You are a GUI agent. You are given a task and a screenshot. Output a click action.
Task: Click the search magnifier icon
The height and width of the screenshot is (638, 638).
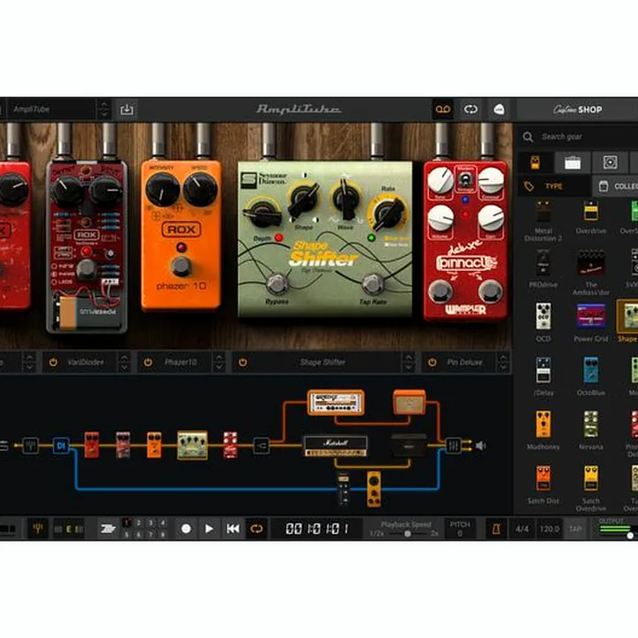click(528, 136)
